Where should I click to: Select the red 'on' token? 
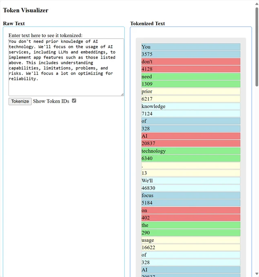coord(191,211)
